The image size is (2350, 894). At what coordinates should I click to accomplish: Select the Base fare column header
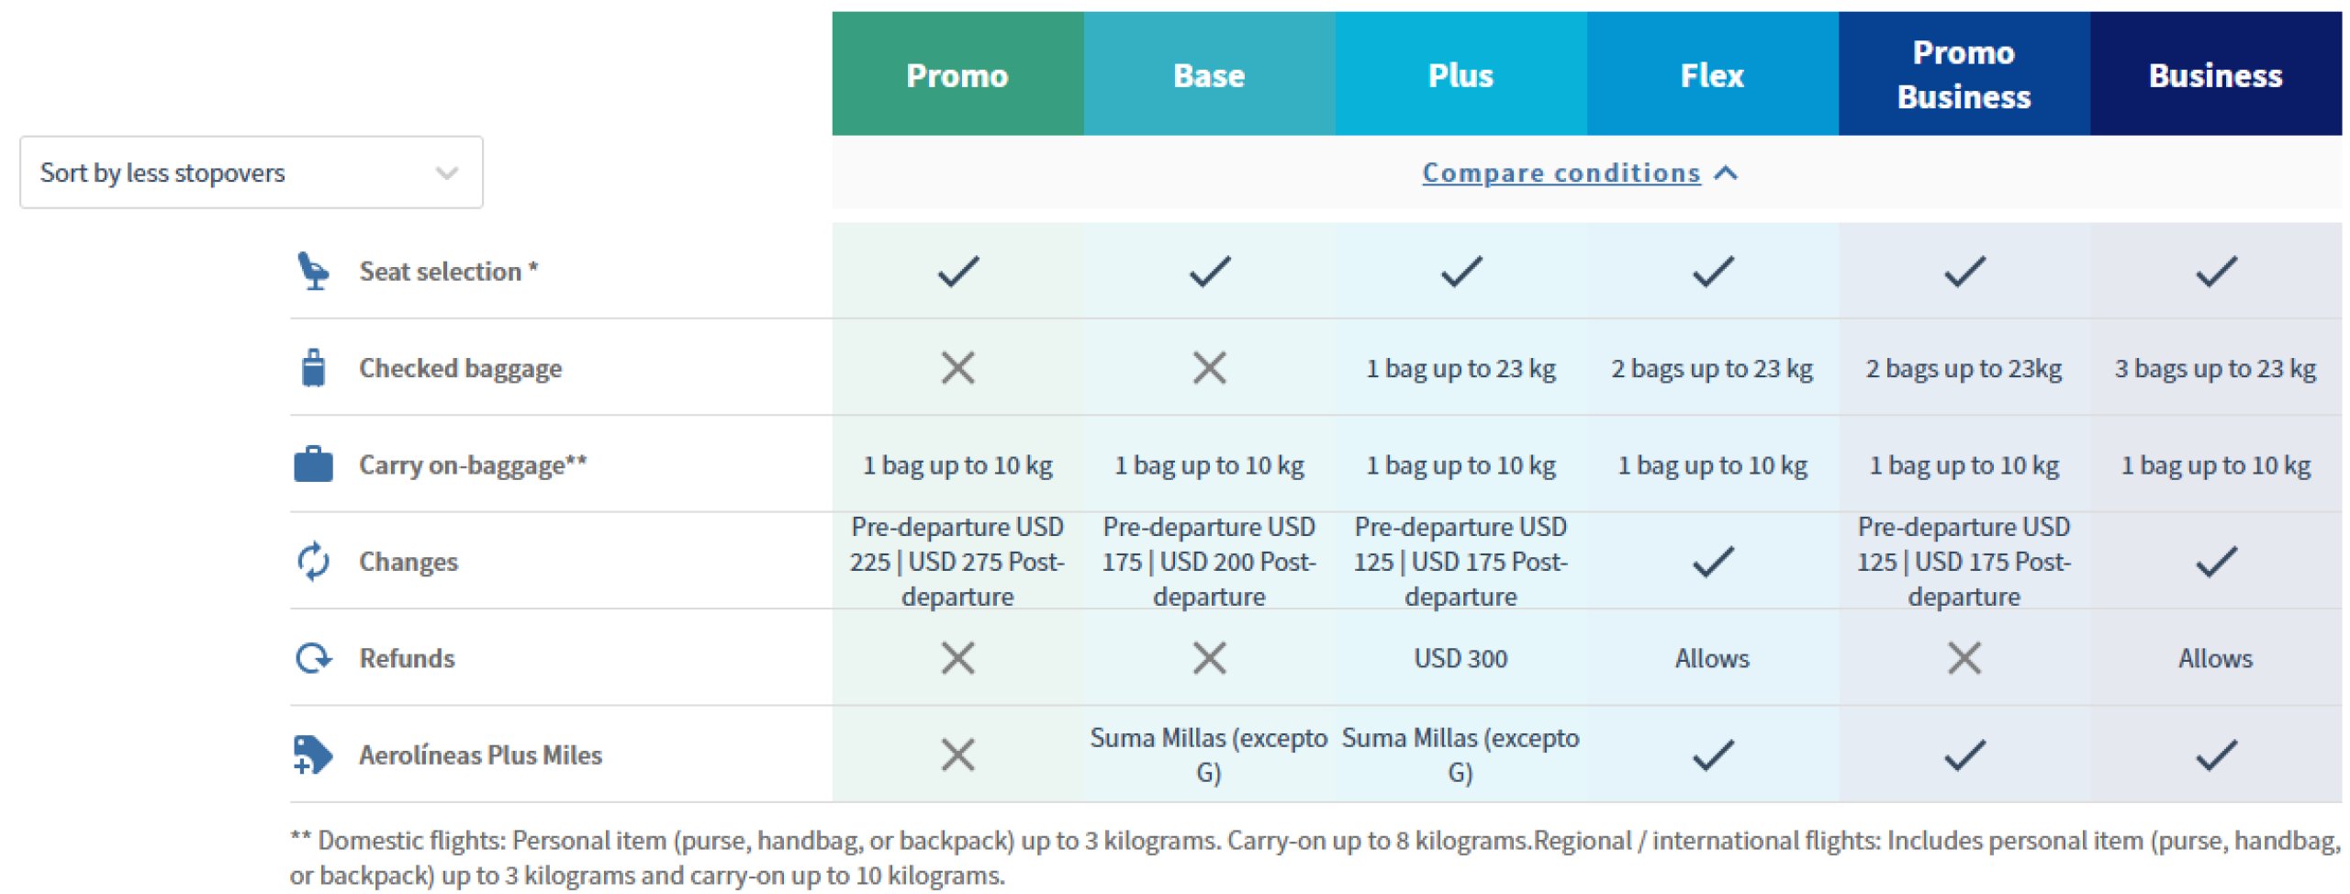coord(1209,74)
